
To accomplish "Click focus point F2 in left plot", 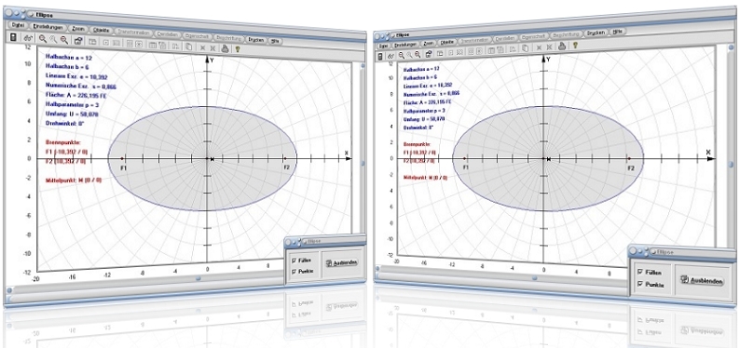I will [285, 159].
